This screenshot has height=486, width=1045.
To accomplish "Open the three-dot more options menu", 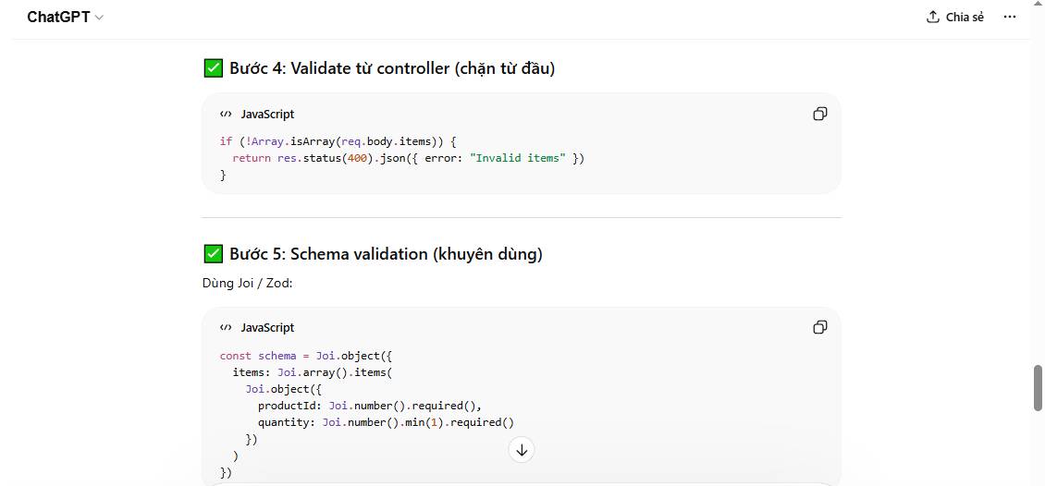I will click(1010, 17).
